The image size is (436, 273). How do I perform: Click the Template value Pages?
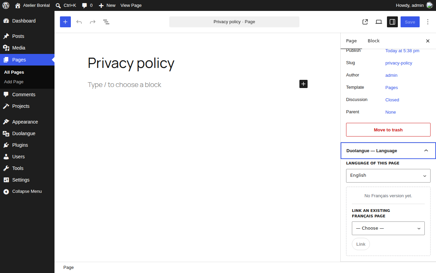point(392,88)
